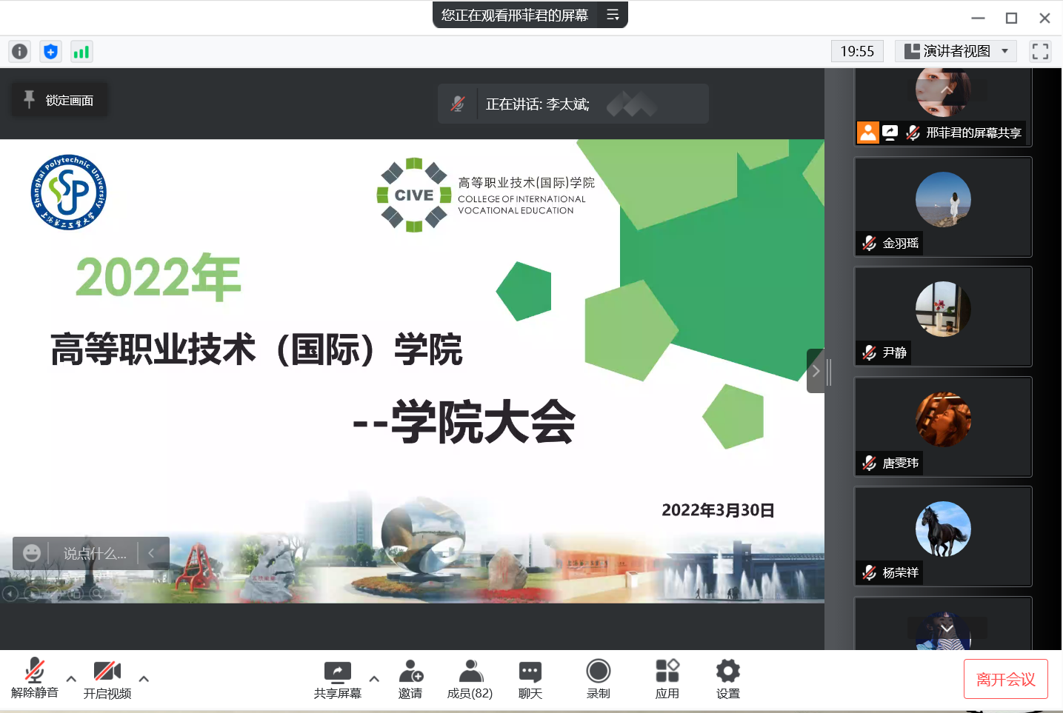Click host badge icon on 邢菲君 tile
Image resolution: width=1063 pixels, height=713 pixels.
pyautogui.click(x=868, y=133)
